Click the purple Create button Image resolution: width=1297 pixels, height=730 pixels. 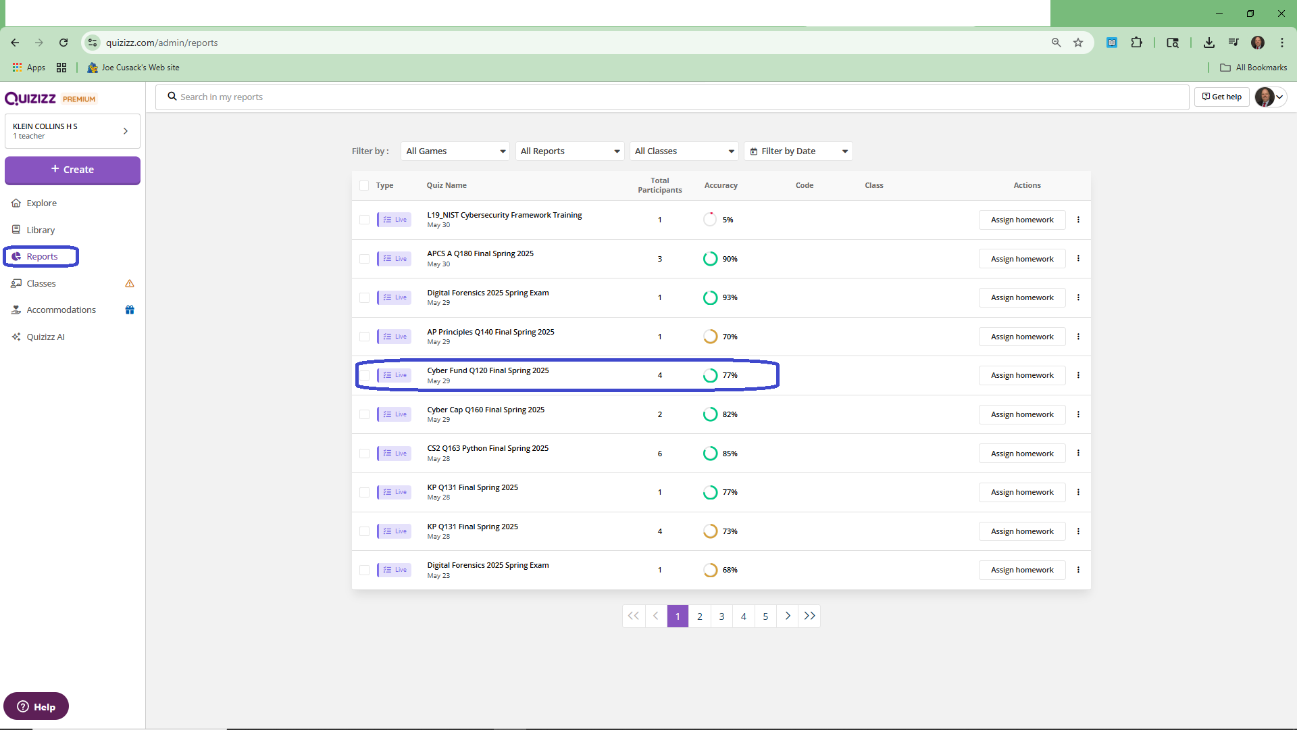coord(72,170)
